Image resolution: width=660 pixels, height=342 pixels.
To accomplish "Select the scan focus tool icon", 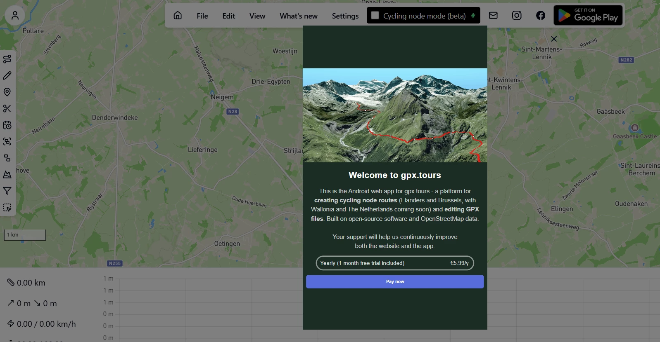I will [7, 142].
